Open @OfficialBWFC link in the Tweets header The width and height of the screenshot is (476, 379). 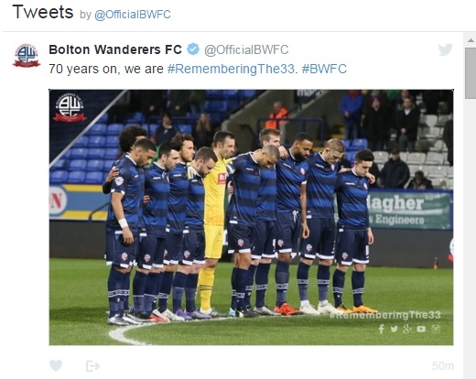tap(133, 15)
